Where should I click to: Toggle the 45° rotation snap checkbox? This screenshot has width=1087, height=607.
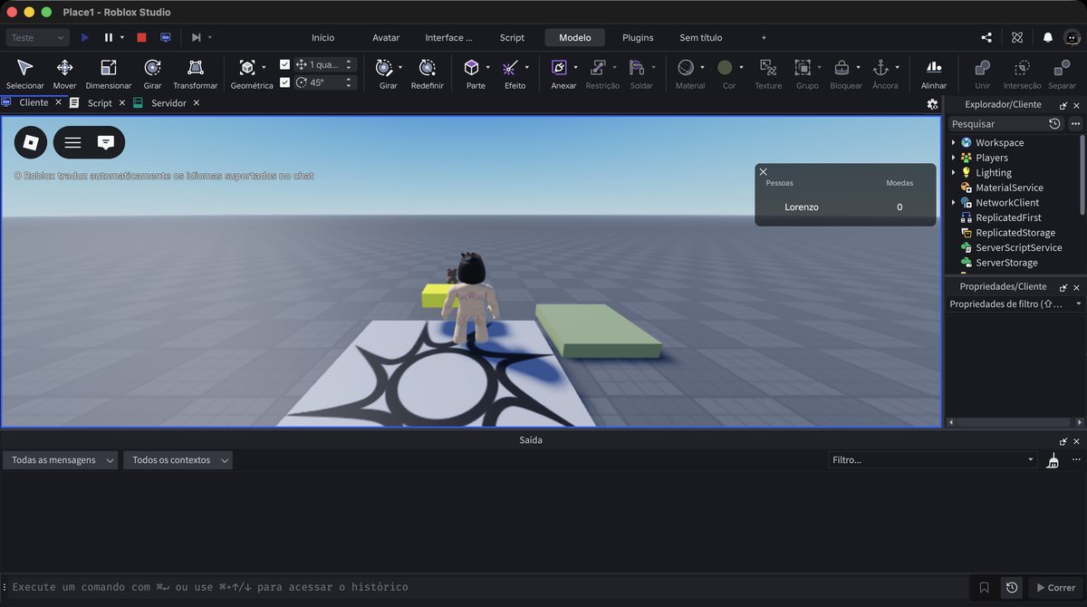tap(285, 82)
